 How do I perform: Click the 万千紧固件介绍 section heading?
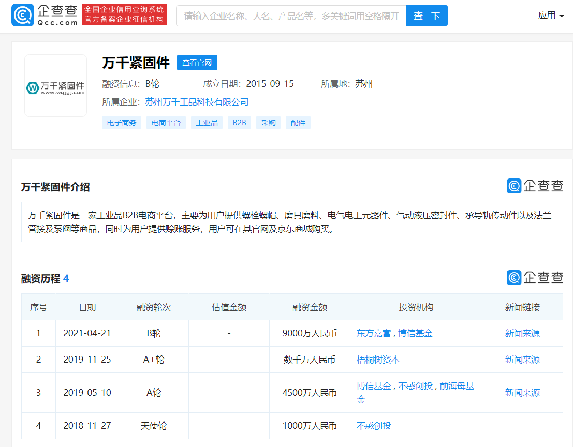[55, 187]
